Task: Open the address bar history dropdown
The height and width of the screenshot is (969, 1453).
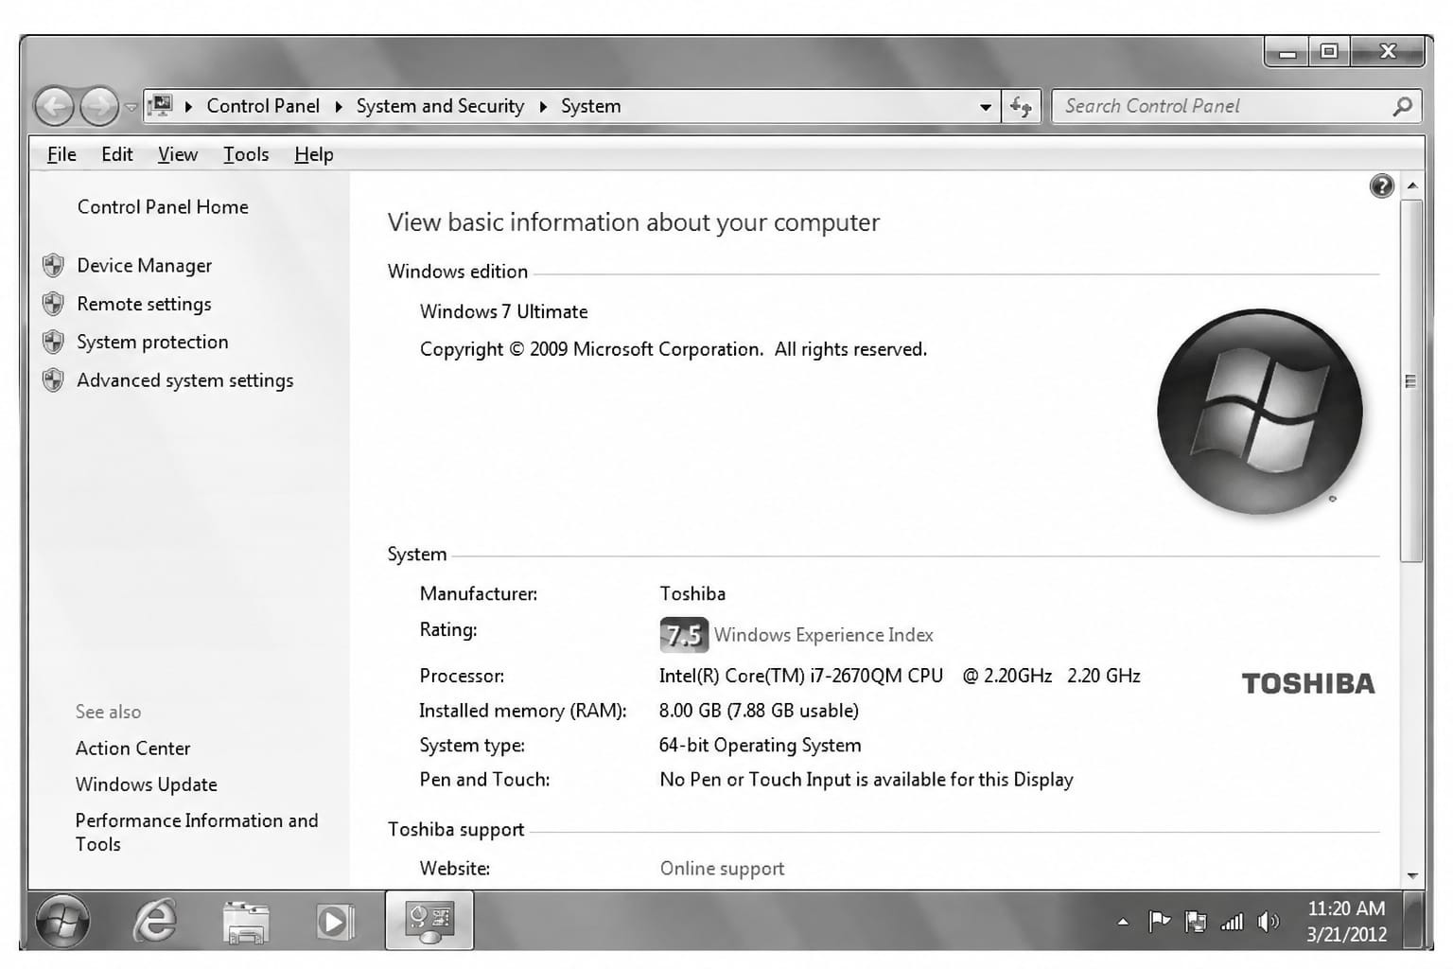Action: click(986, 107)
